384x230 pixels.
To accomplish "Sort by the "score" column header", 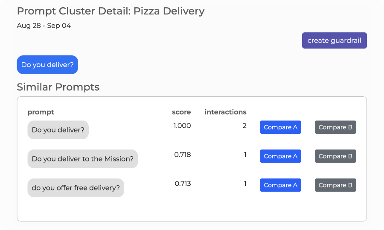I will [181, 112].
